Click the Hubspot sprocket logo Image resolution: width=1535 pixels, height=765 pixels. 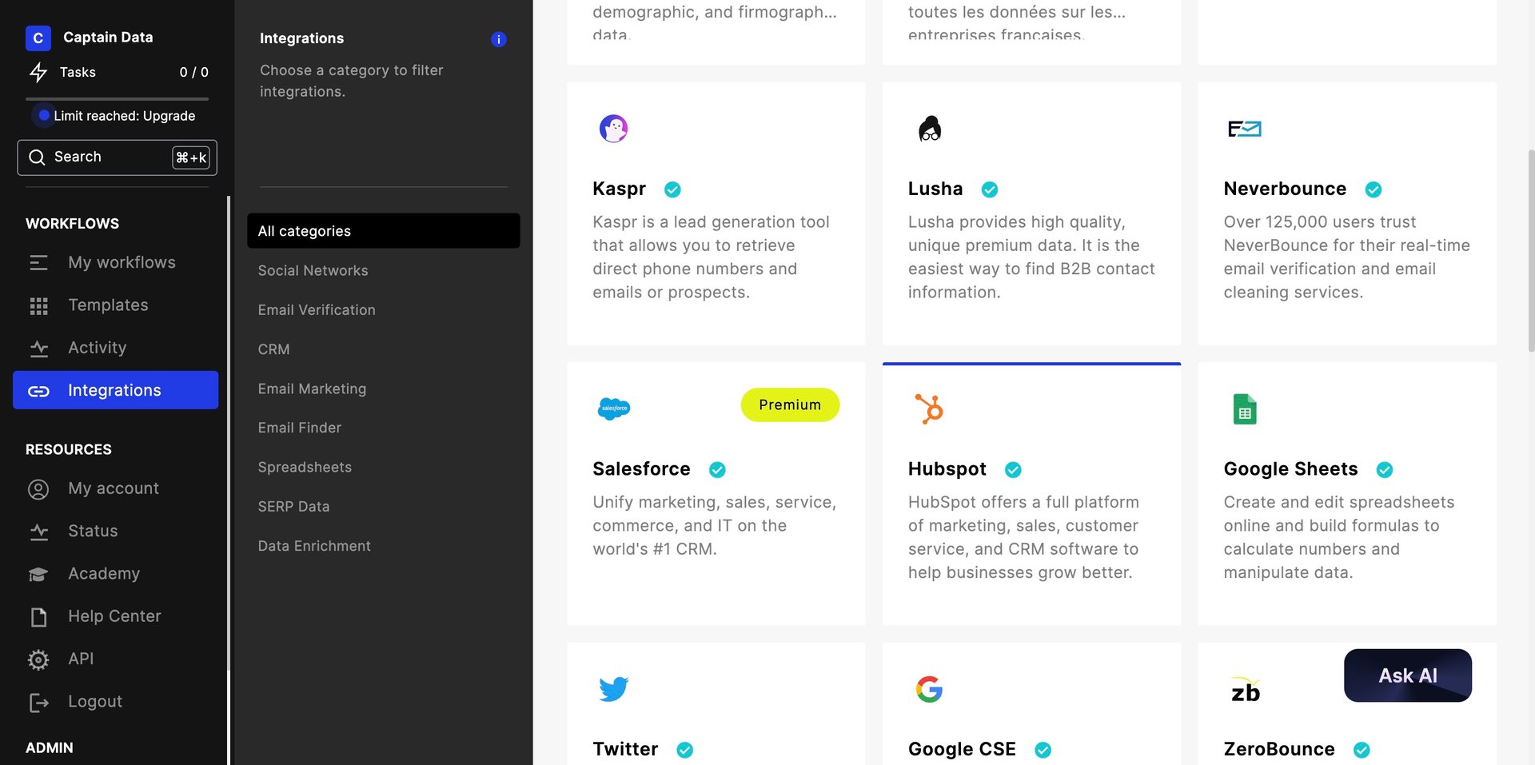(929, 408)
